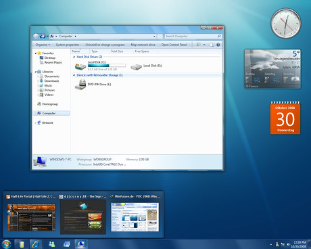The height and width of the screenshot is (249, 311).
Task: Sort by the Free Space column header
Action: tap(145, 51)
